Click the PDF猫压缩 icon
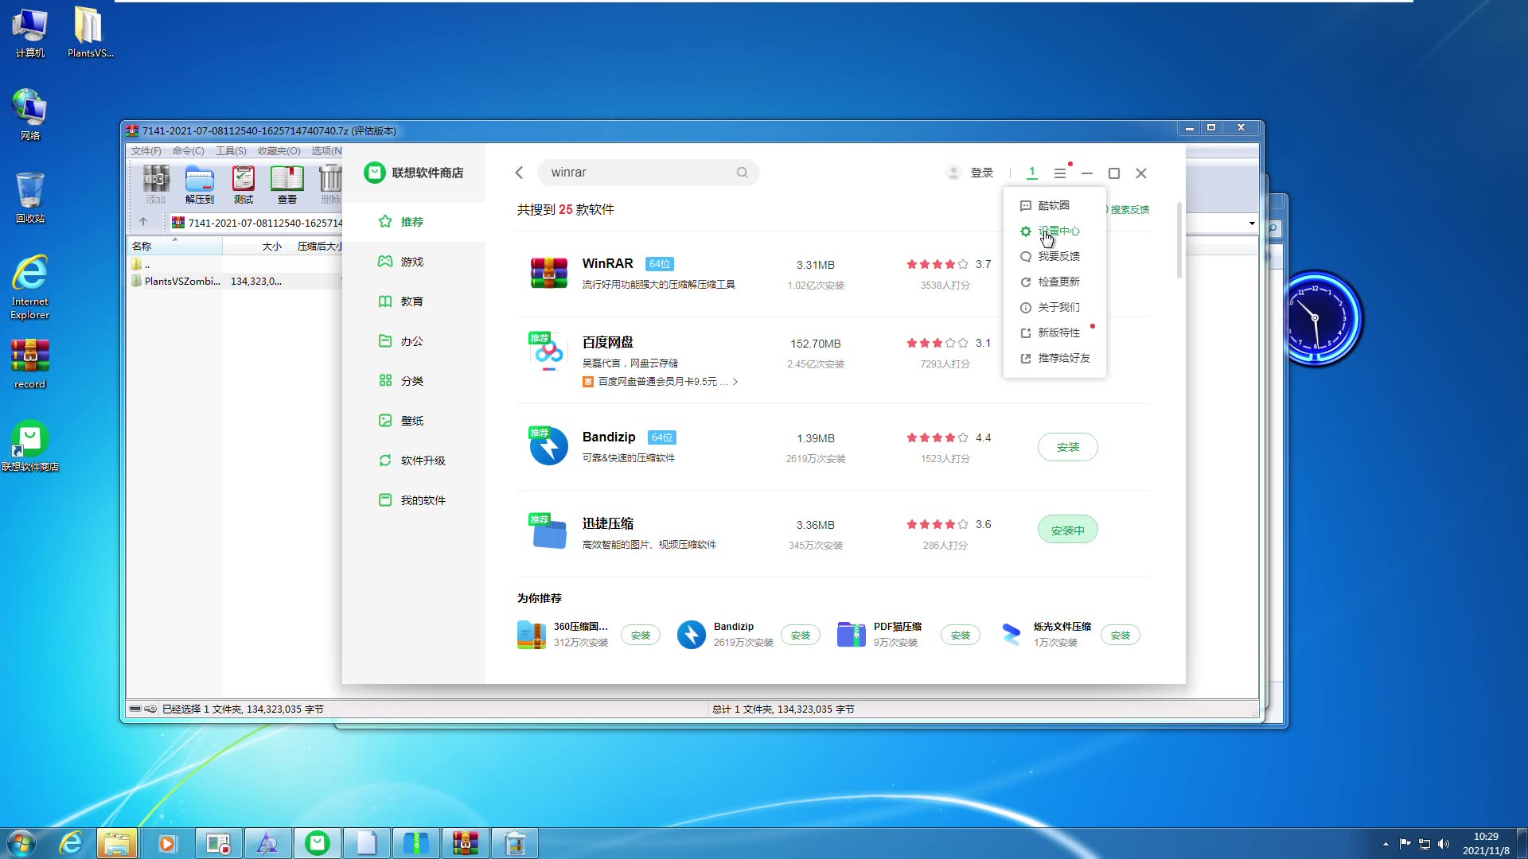1528x859 pixels. pos(851,635)
